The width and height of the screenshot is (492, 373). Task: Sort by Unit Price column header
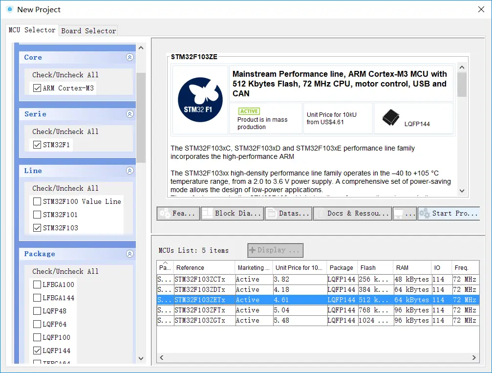coord(299,267)
